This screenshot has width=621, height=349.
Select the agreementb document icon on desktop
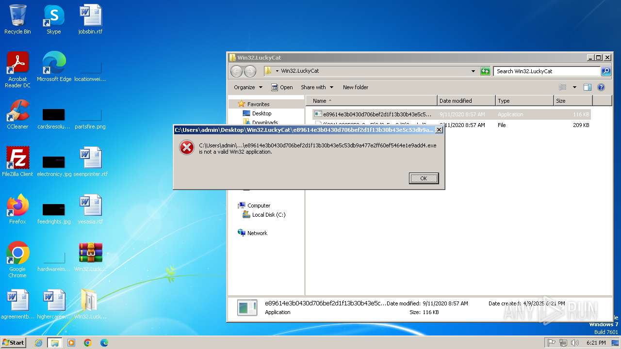17,304
